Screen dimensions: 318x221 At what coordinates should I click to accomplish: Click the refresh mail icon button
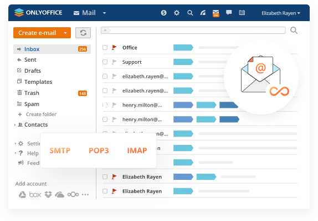[83, 33]
